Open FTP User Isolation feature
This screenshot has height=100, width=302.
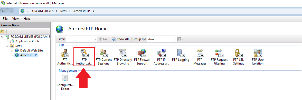point(258,57)
